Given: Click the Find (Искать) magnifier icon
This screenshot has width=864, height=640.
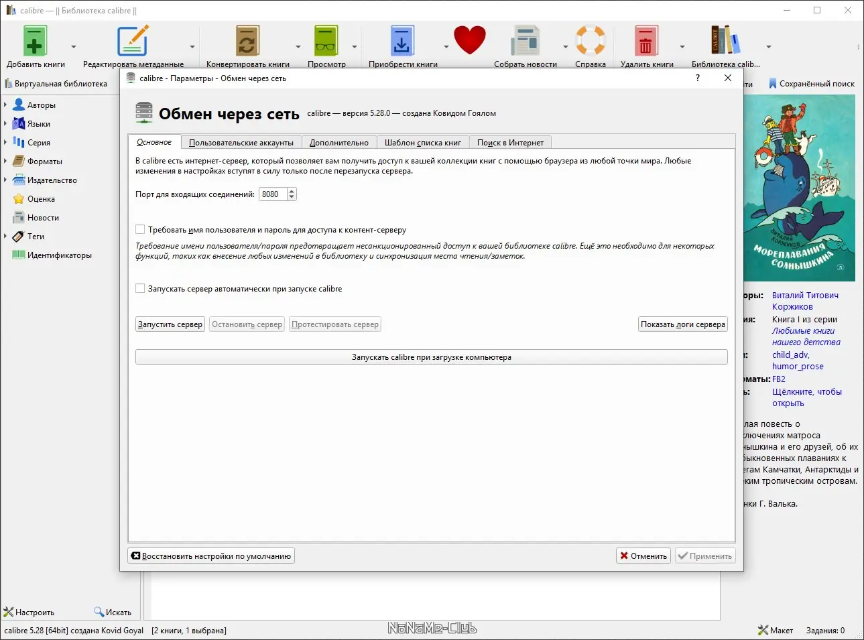Looking at the screenshot, I should (99, 612).
